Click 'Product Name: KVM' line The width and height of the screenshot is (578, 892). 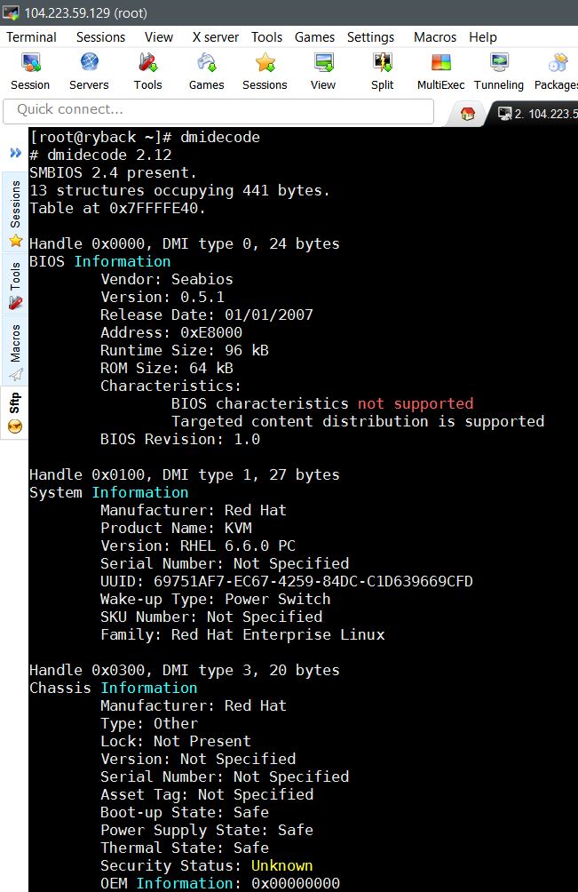[176, 528]
